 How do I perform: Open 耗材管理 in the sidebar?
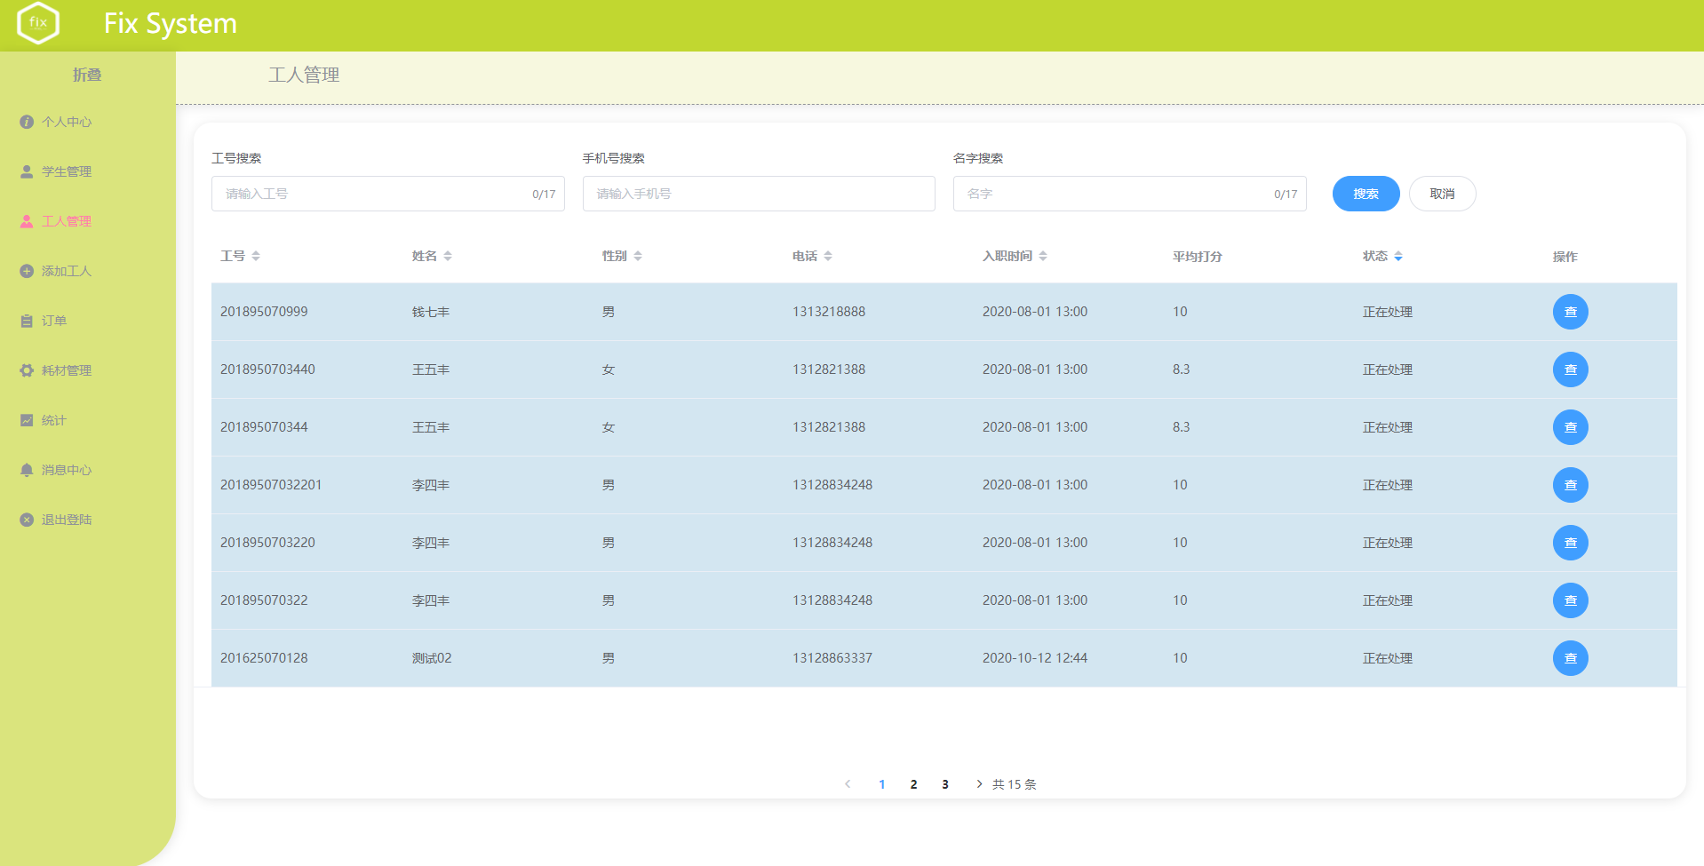tap(56, 370)
